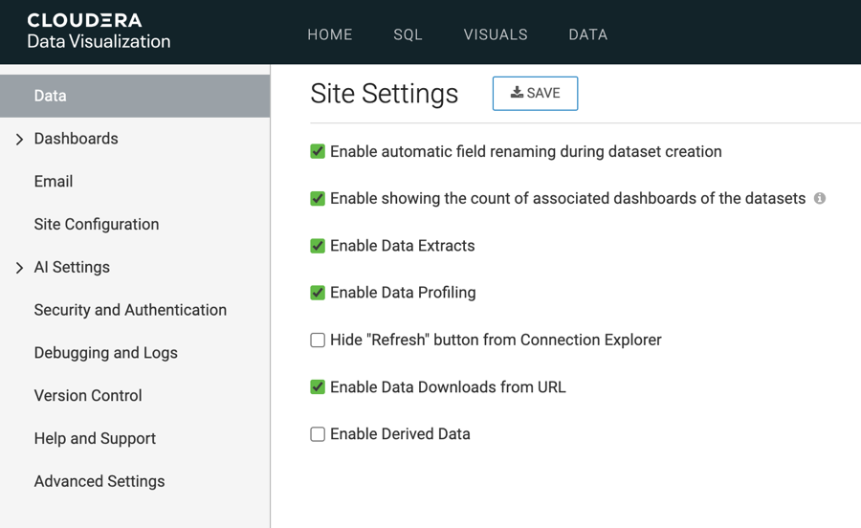Check Hide "Refresh" button from Connection Explorer

pos(318,340)
